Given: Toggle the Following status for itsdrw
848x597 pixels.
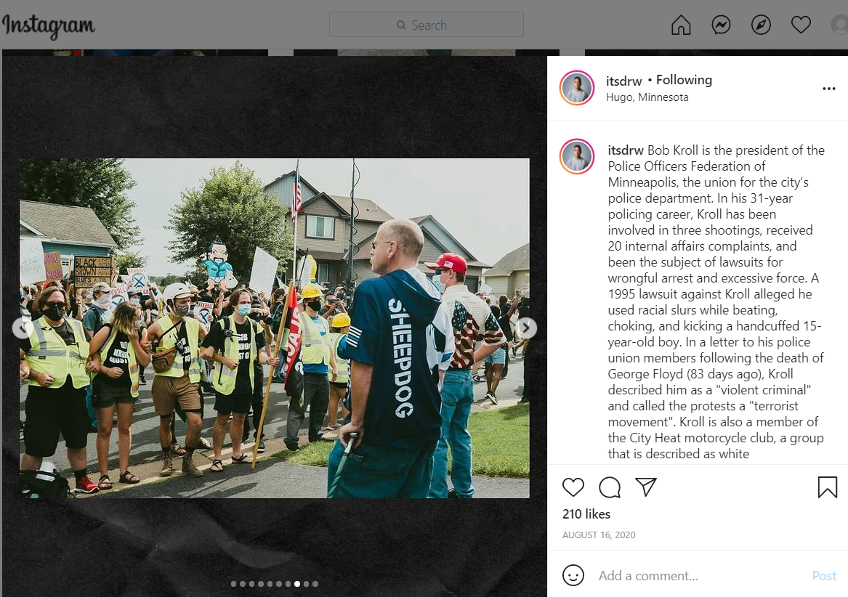Looking at the screenshot, I should click(684, 80).
